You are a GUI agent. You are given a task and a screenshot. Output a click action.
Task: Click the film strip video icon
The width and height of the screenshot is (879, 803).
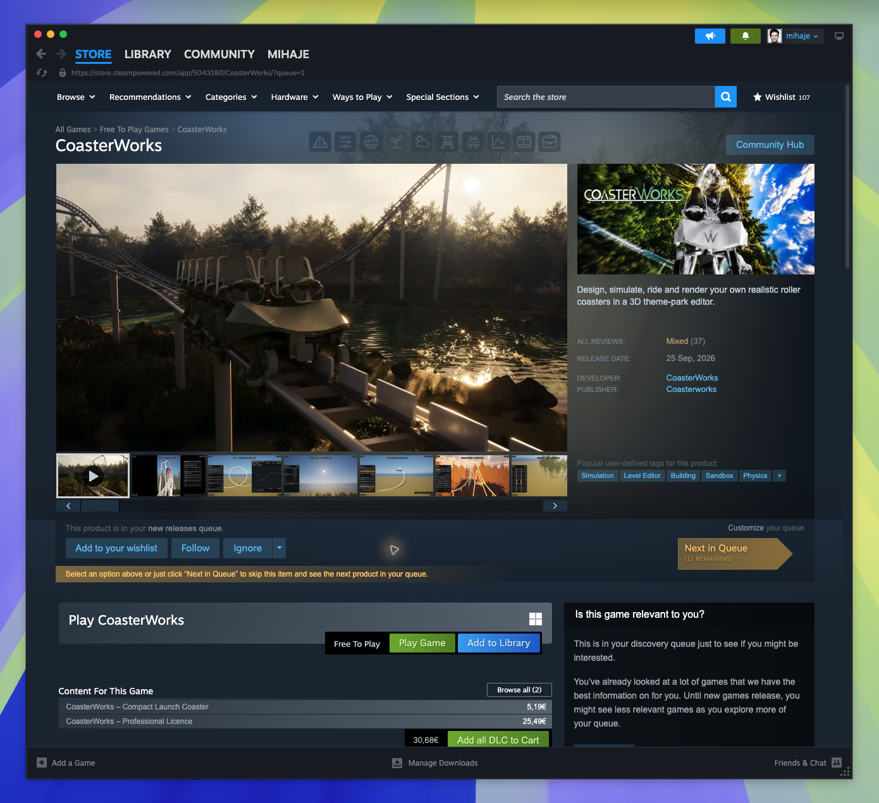click(x=524, y=142)
